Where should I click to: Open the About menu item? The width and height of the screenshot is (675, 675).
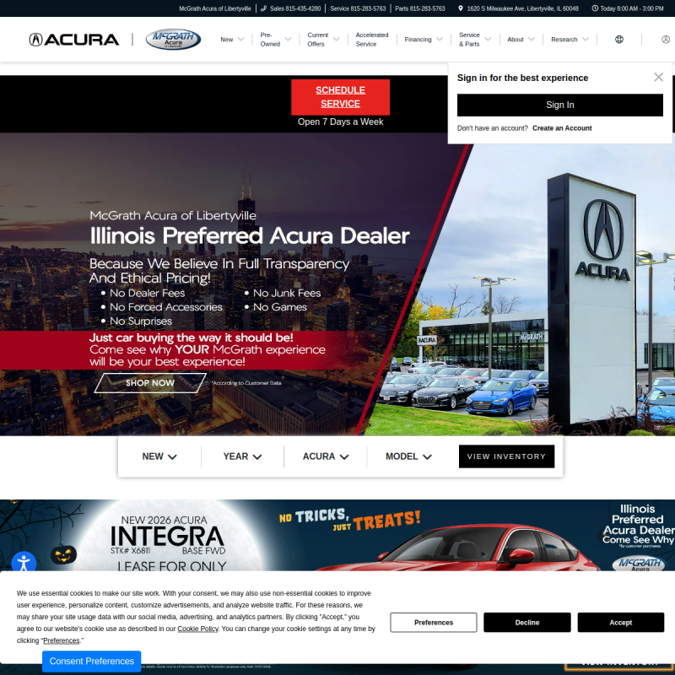516,39
